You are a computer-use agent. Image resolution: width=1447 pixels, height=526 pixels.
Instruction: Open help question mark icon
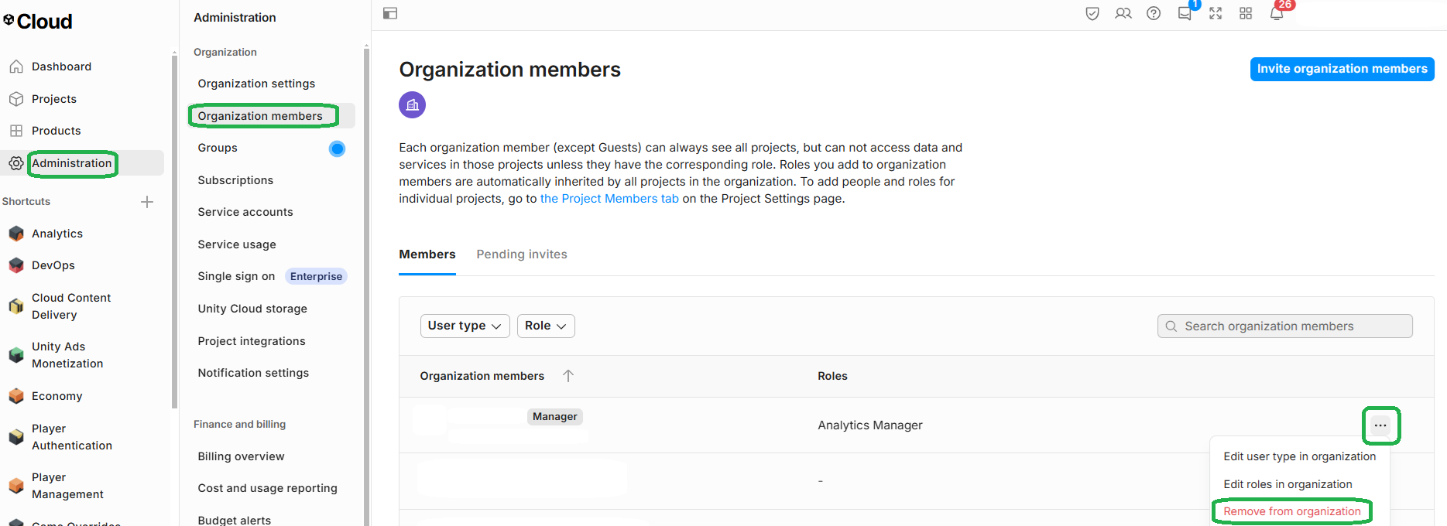pyautogui.click(x=1154, y=13)
